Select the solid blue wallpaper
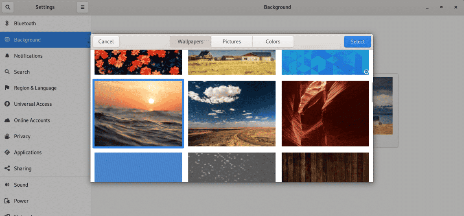The width and height of the screenshot is (464, 216). (138, 167)
